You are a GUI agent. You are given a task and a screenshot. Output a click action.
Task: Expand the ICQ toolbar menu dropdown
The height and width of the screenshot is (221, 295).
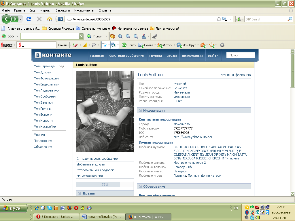(x=18, y=36)
